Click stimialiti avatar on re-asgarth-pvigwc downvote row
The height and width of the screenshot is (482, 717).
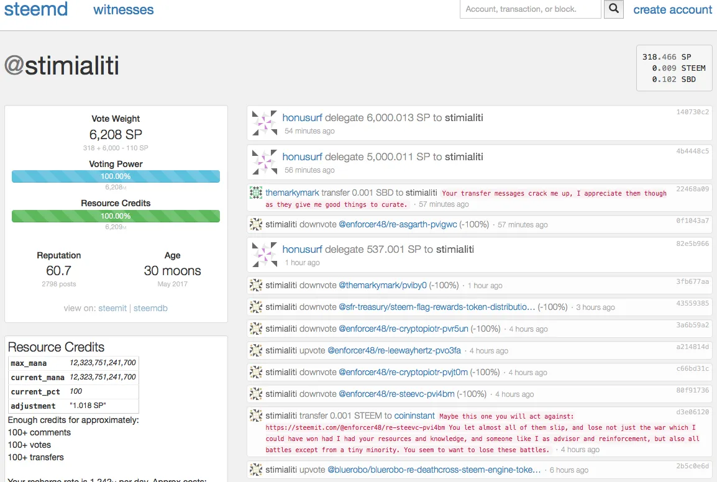tap(256, 224)
